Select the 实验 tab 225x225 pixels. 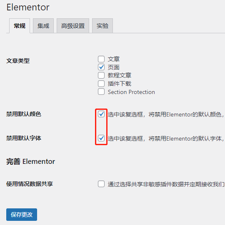(102, 26)
